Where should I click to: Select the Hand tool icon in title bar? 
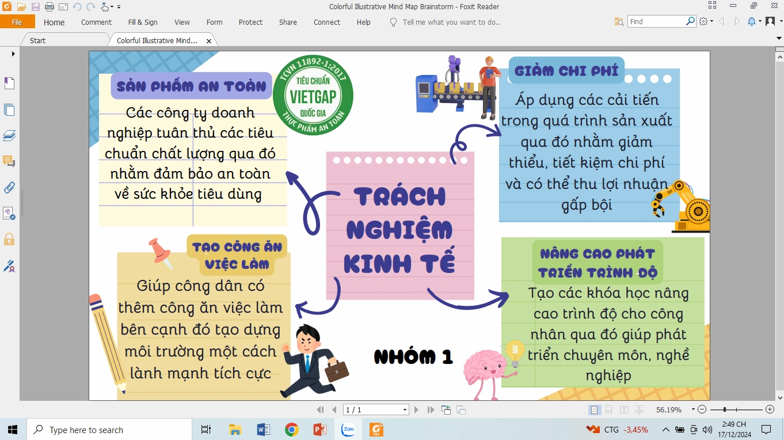point(104,7)
